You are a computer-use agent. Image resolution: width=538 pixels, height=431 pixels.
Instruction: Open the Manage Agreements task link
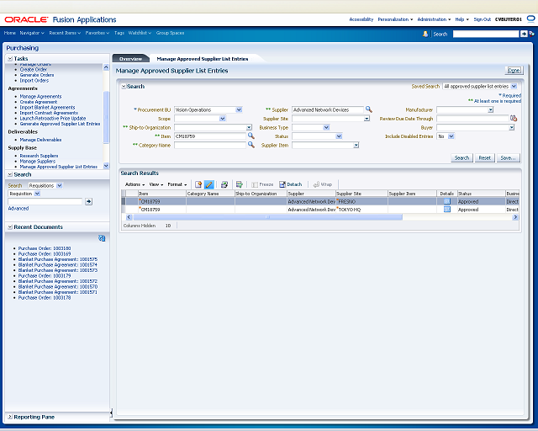(40, 97)
